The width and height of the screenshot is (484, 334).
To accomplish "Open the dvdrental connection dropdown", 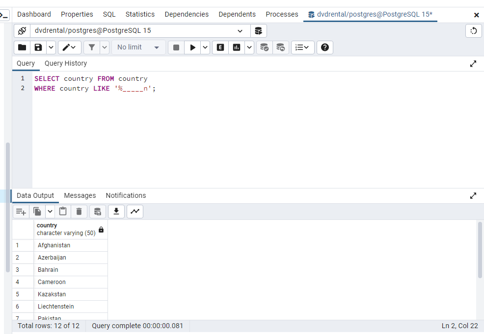I will [x=140, y=31].
